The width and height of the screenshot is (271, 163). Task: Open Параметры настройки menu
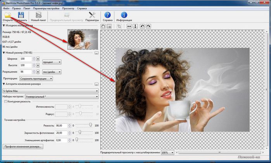pos(46,8)
